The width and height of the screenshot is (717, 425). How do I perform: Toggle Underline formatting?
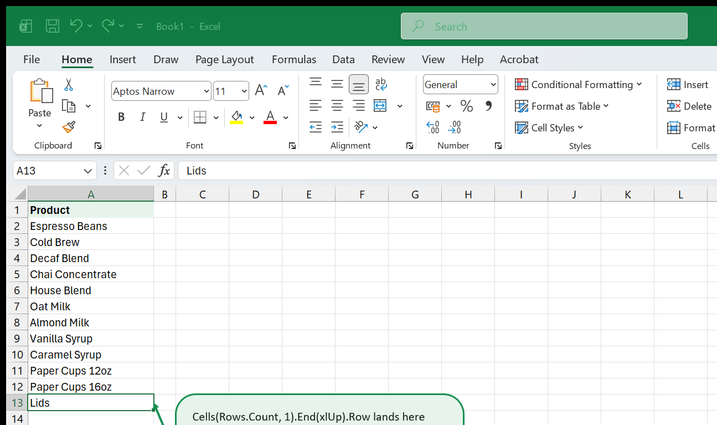point(164,117)
